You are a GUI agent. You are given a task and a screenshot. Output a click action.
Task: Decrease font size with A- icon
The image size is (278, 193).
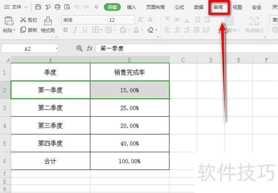pyautogui.click(x=151, y=20)
